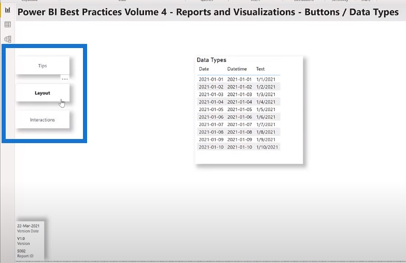Sort by the Text column header
406x263 pixels.
(260, 69)
